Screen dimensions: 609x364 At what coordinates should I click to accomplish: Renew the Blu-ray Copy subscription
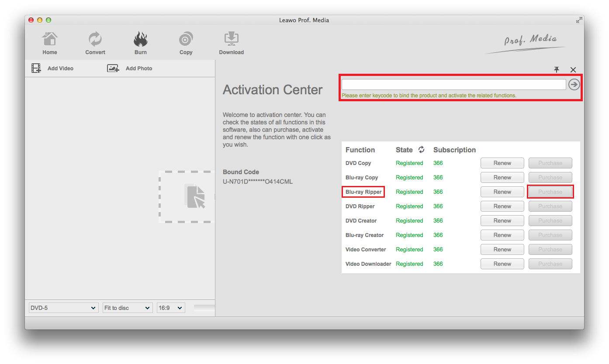(502, 178)
